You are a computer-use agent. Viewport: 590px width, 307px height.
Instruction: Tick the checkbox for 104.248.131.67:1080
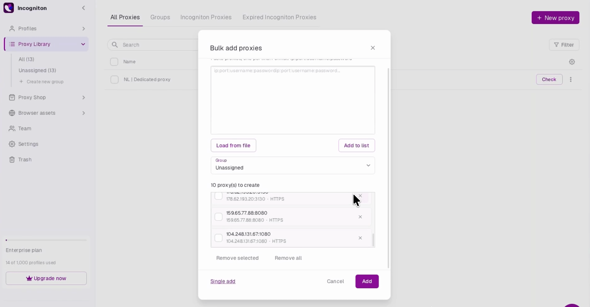[x=218, y=238]
